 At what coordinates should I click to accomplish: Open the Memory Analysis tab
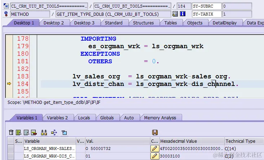[x=160, y=118]
